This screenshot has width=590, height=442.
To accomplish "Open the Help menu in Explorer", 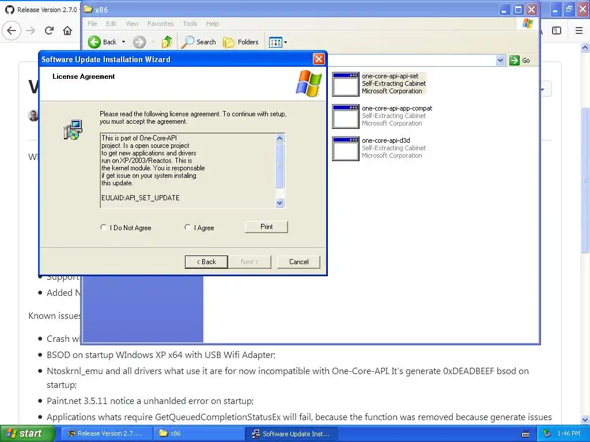I will coord(212,23).
